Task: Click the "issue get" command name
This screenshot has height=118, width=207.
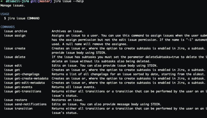Action: pos(12,70)
